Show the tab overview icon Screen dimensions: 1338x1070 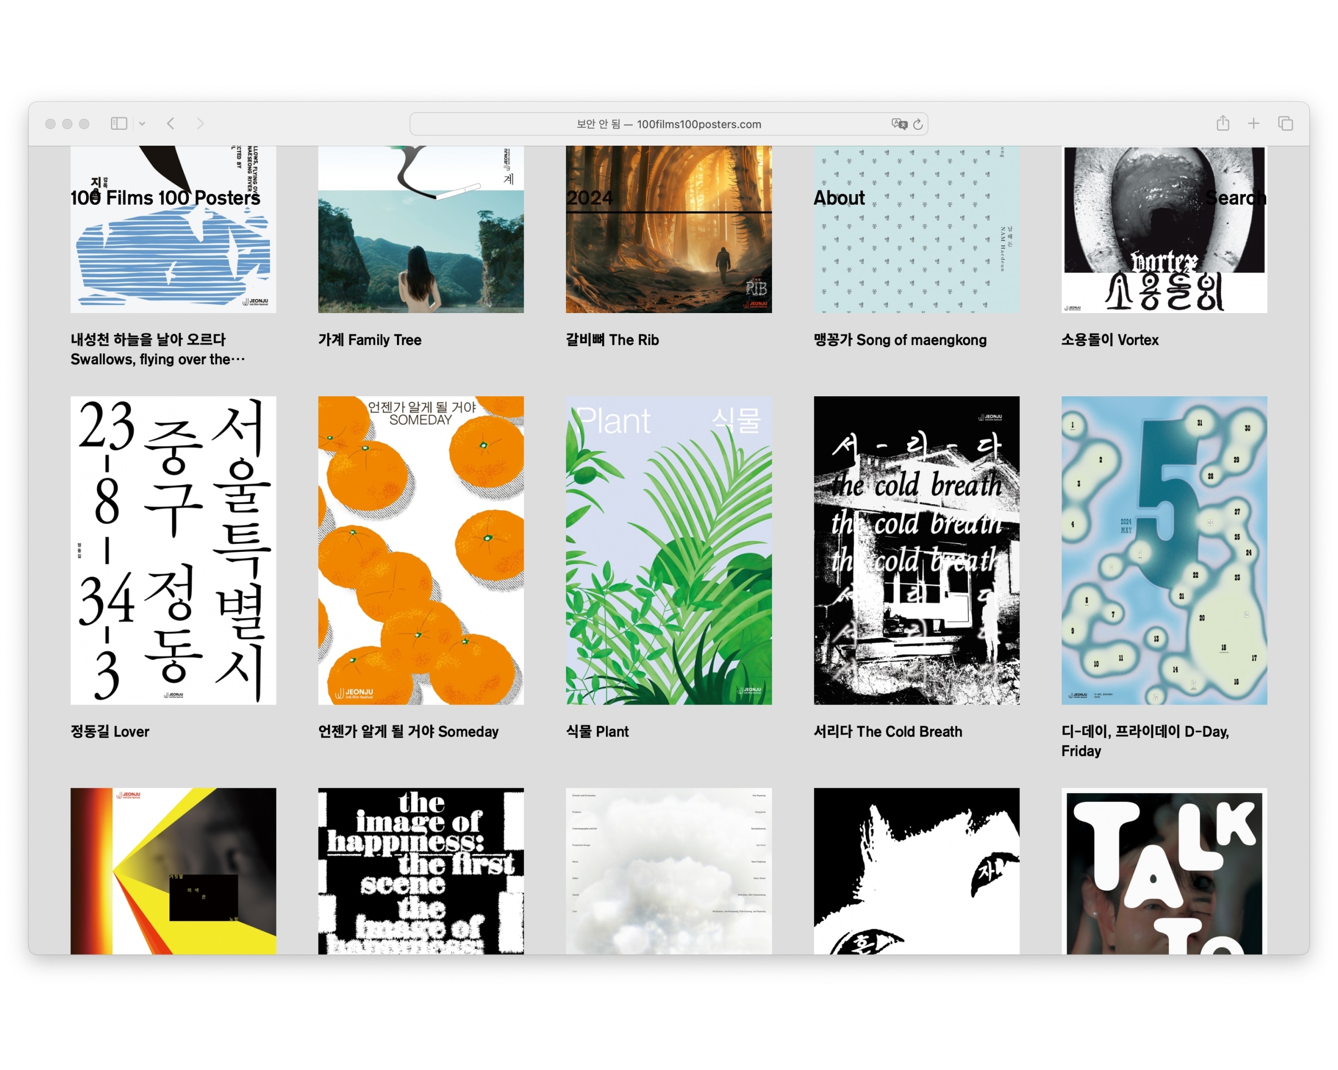1285,123
